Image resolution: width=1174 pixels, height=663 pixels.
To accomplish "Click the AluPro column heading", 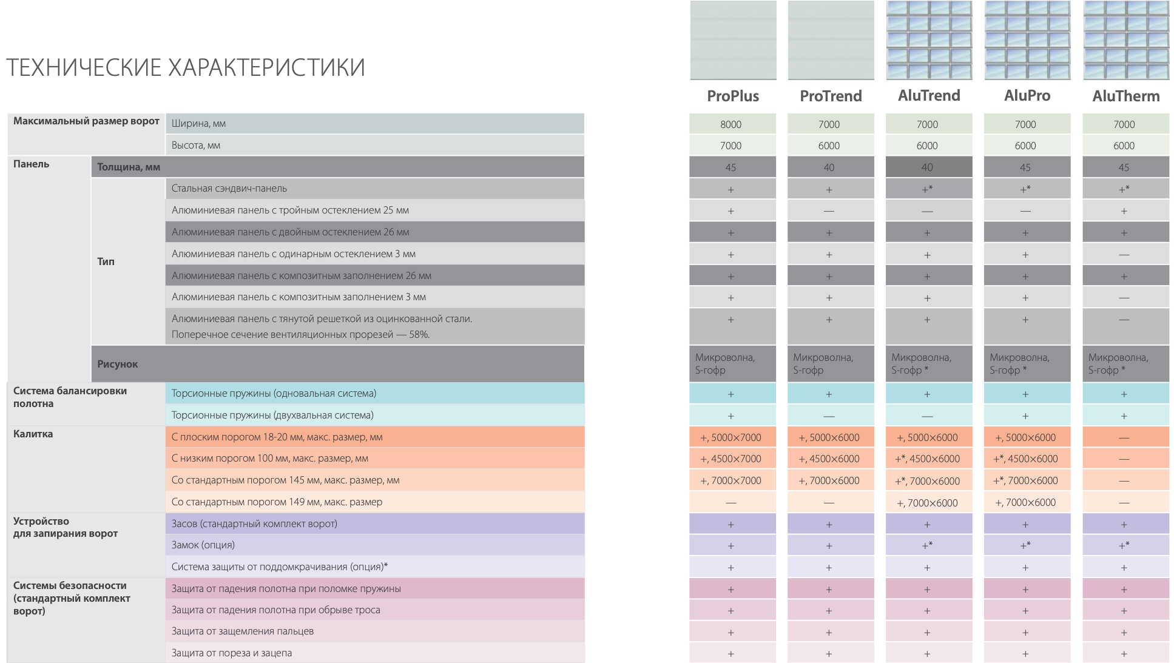I will (x=1027, y=96).
